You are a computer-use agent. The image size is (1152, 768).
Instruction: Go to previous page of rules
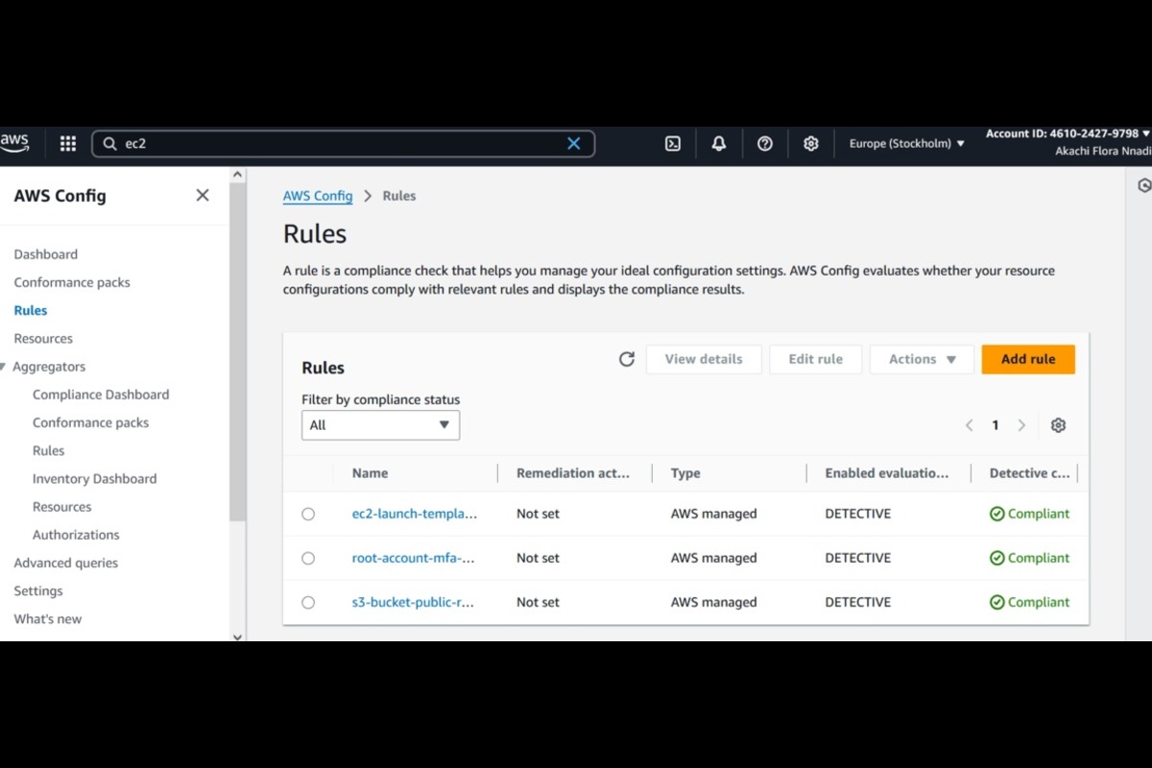tap(969, 425)
